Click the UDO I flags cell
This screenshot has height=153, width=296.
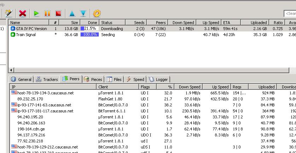[146, 135]
